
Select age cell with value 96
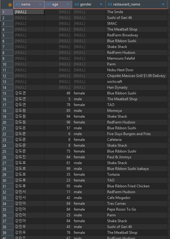58,122
